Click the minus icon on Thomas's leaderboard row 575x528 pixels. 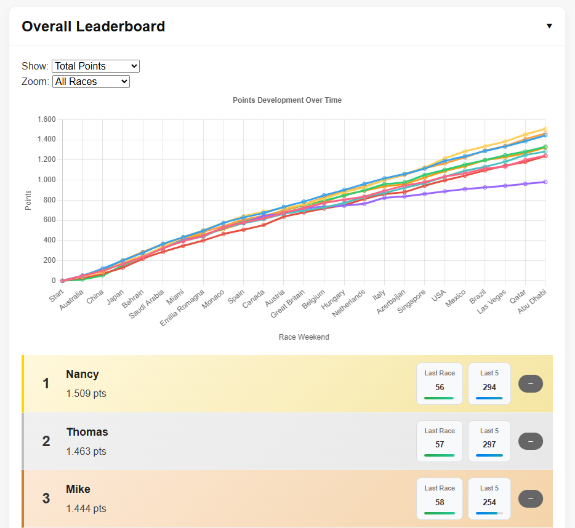pyautogui.click(x=530, y=441)
